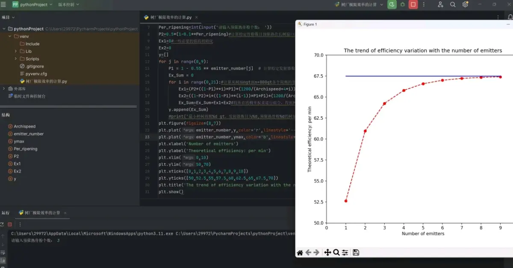This screenshot has height=268, width=513.
Task: Expand the Scripts folder
Action: coord(16,59)
